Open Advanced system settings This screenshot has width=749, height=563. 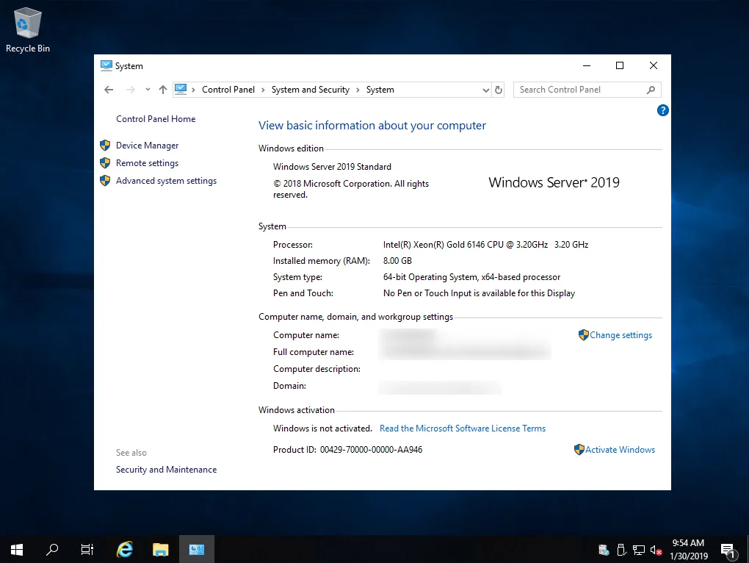point(166,180)
